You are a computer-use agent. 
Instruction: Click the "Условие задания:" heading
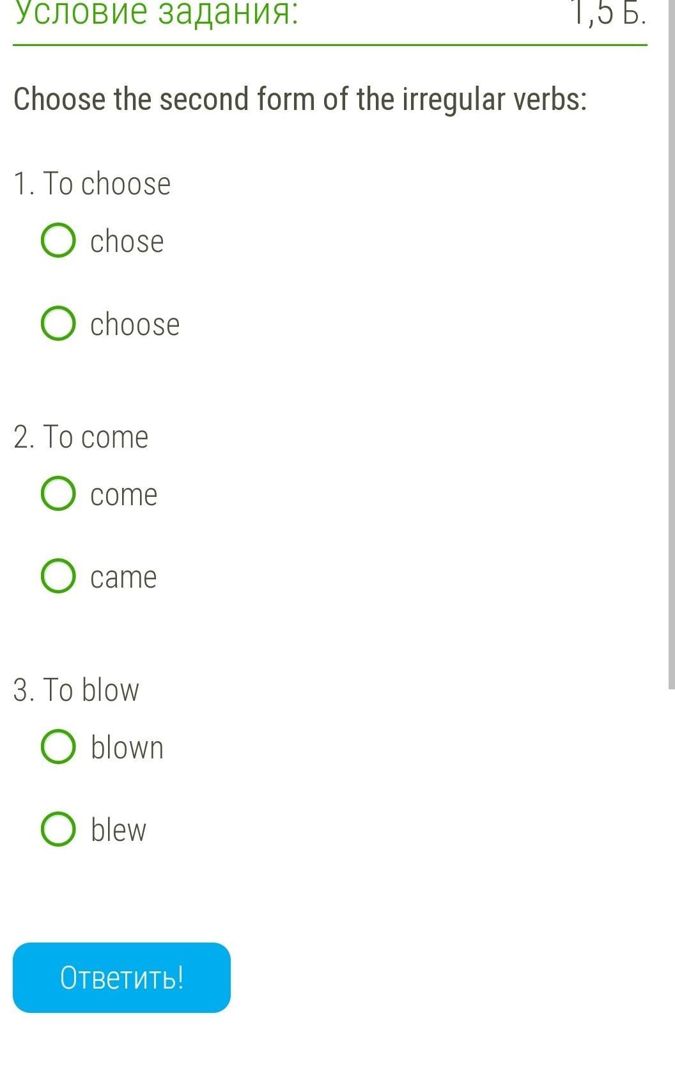pos(157,13)
